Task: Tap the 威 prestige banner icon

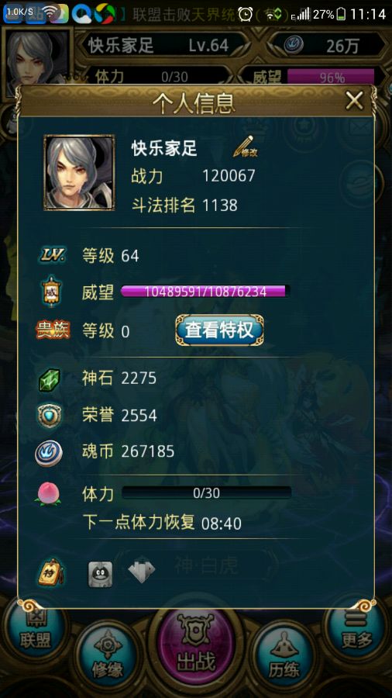Action: point(51,292)
